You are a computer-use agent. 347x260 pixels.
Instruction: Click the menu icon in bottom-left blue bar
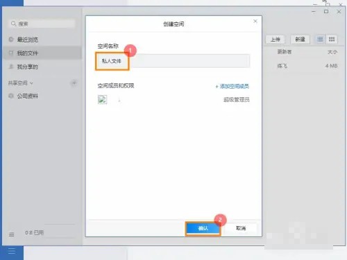pyautogui.click(x=12, y=251)
